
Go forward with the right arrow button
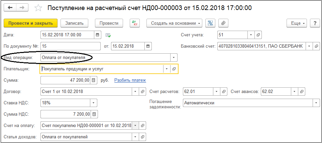click(x=22, y=8)
